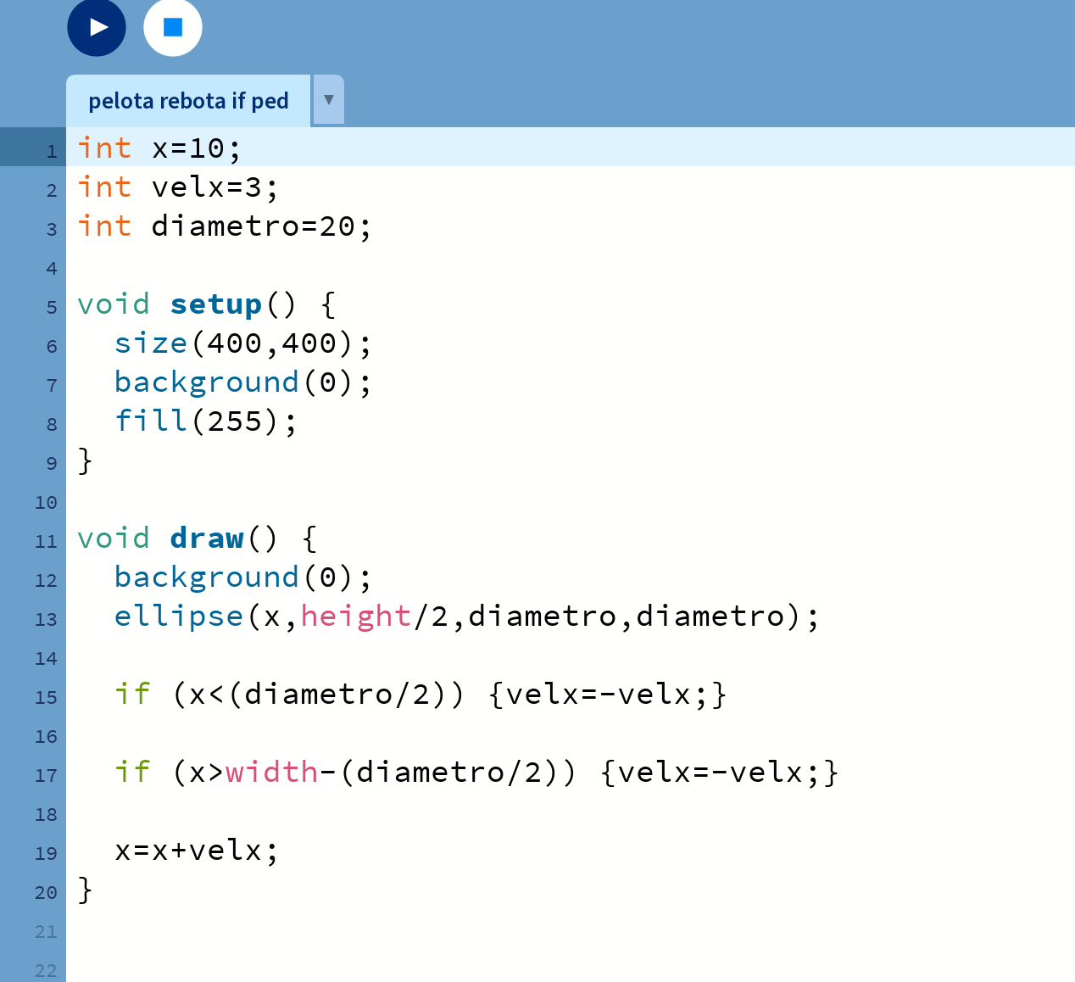Click 'fill(255);' in setup block
Image resolution: width=1075 pixels, height=982 pixels.
206,421
